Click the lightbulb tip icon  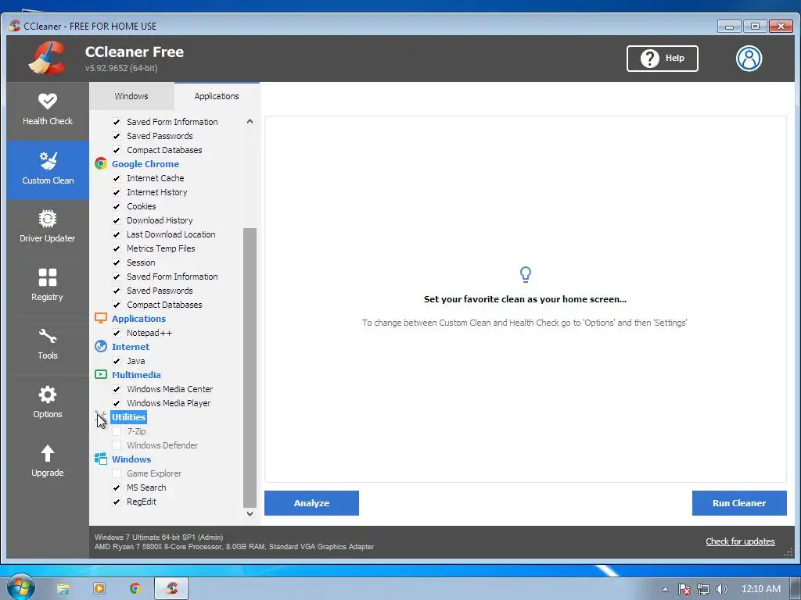pyautogui.click(x=525, y=274)
